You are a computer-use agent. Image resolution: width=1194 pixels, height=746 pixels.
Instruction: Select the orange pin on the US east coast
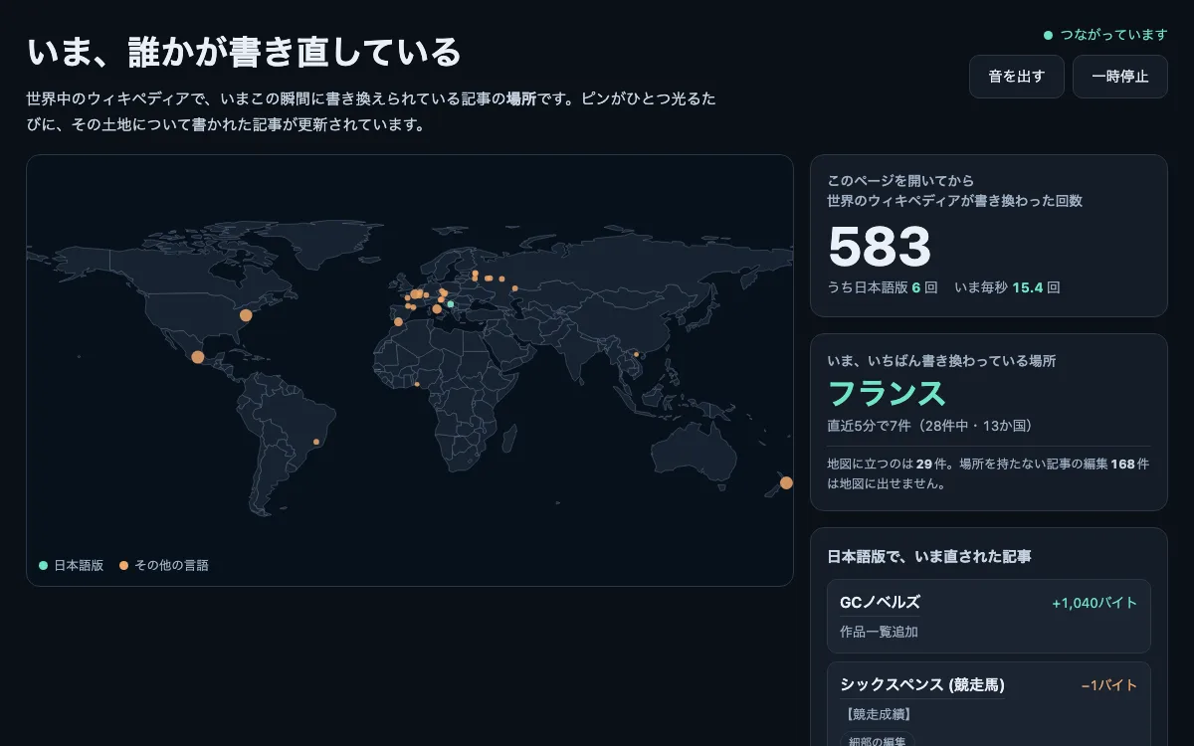coord(246,315)
